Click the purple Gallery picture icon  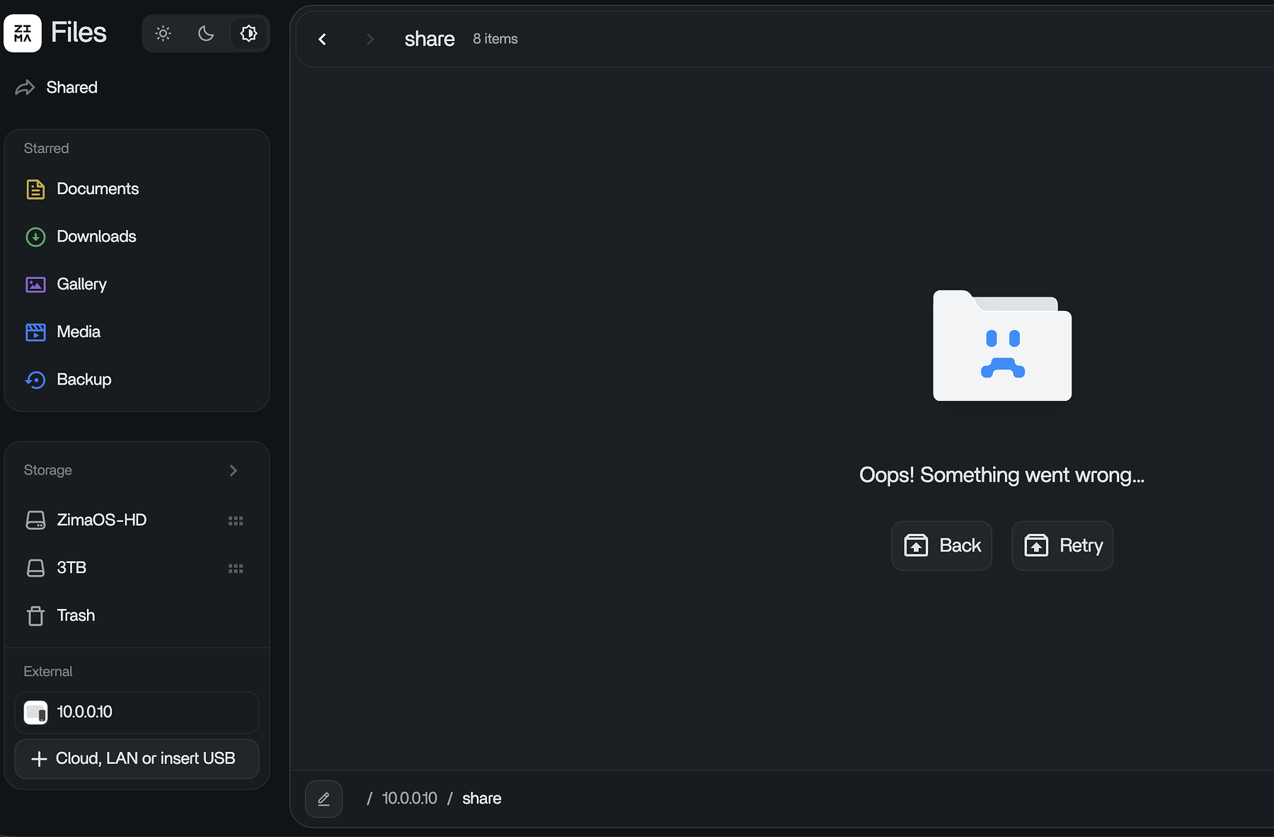tap(35, 285)
